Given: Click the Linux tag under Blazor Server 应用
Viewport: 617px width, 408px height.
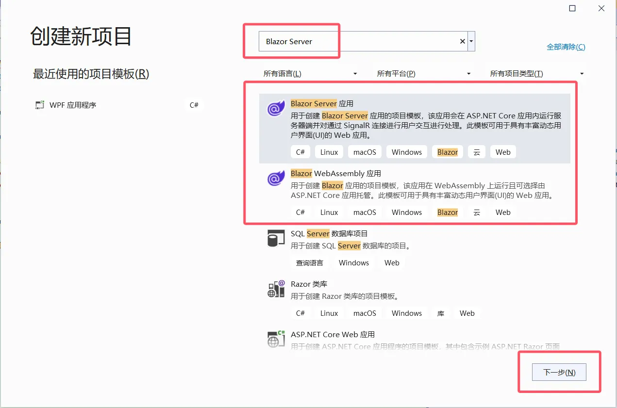Looking at the screenshot, I should point(329,152).
